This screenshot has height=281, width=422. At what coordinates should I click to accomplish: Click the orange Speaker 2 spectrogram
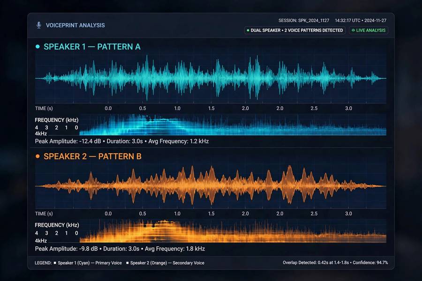[x=233, y=231]
